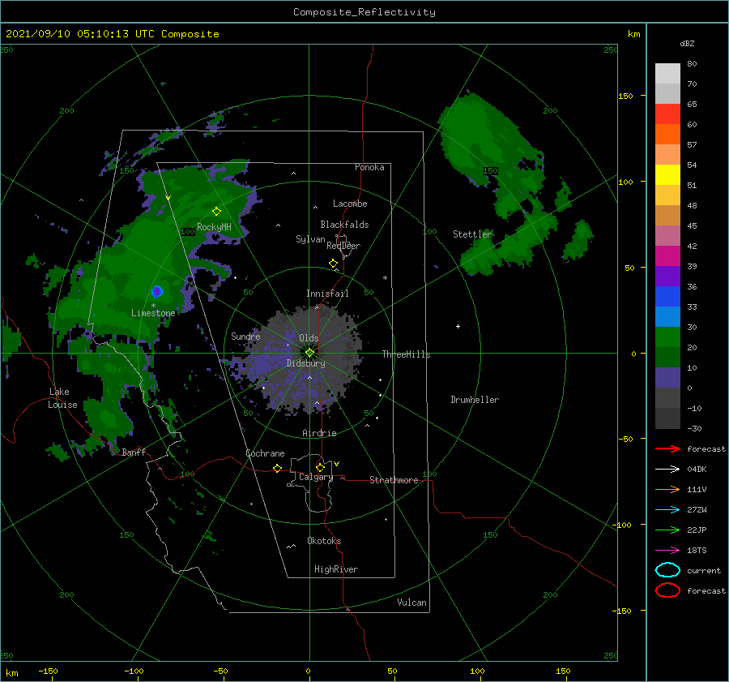Screen dimensions: 729x682
Task: Click the magenta 18TS arrow icon
Action: [667, 551]
